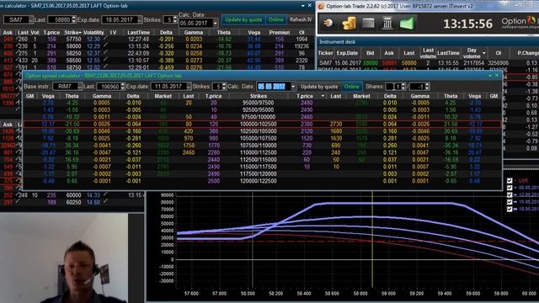Image resolution: width=539 pixels, height=303 pixels.
Task: Toggle the 12.05.2017 chart line checkbox
Action: pos(510,194)
